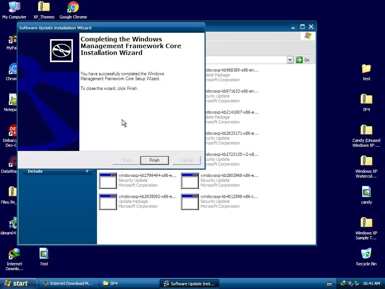Select windowsxp-kb2802968-x86 file icon

point(189,181)
